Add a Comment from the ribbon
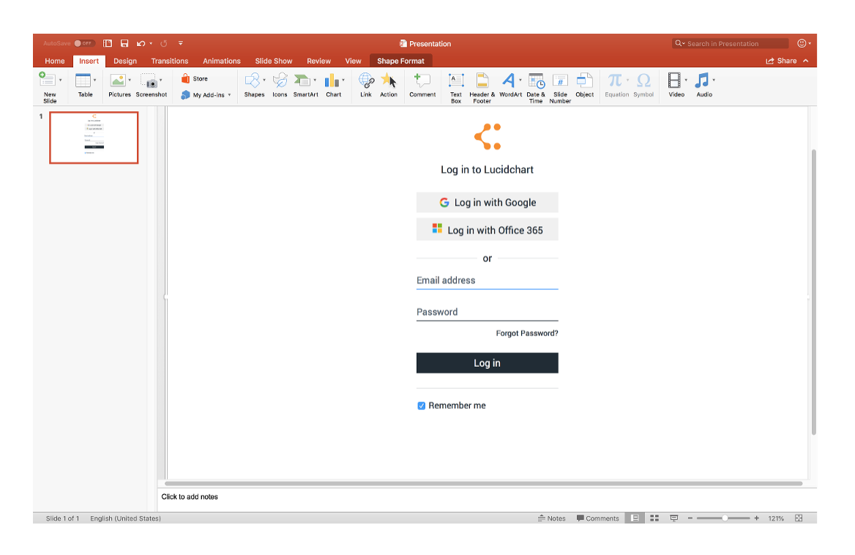855x555 pixels. (422, 81)
